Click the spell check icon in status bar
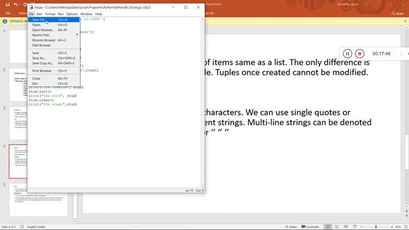The width and height of the screenshot is (409, 230). click(x=22, y=227)
